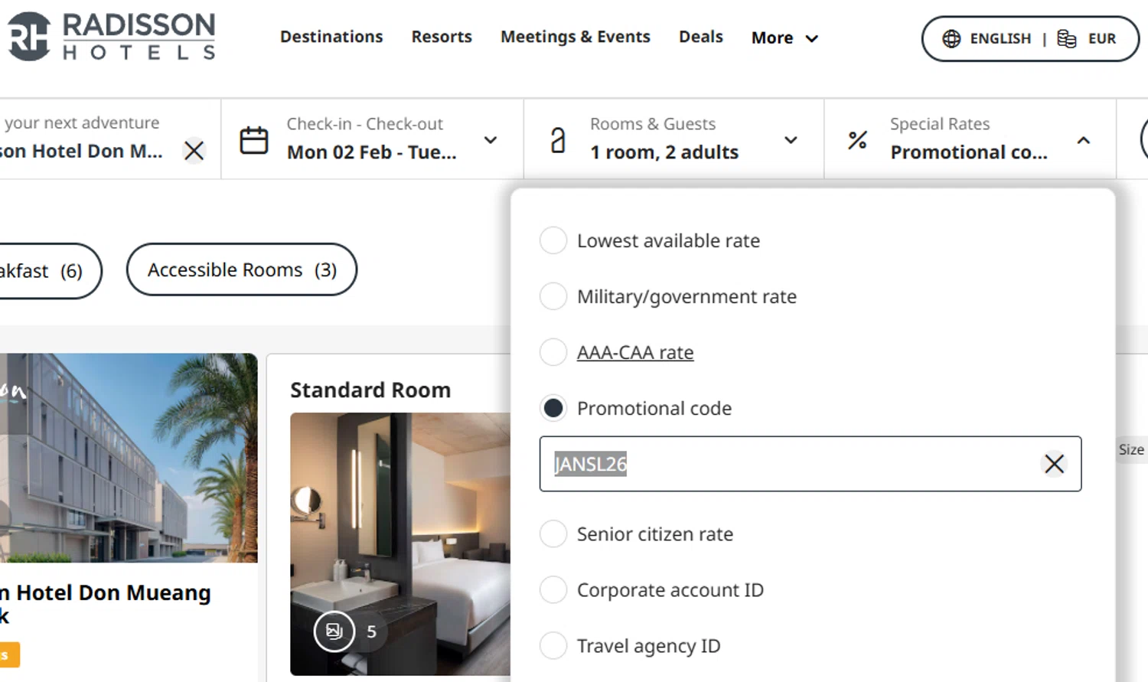Open the AAA-CAA rate link
This screenshot has height=682, width=1148.
pyautogui.click(x=635, y=352)
